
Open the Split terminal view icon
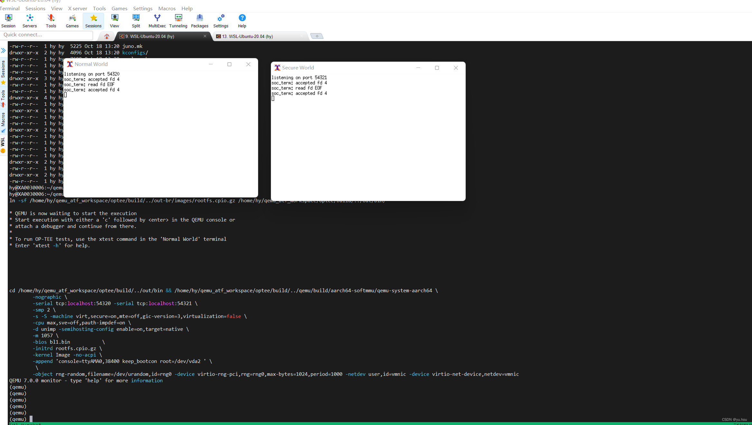coord(136,21)
